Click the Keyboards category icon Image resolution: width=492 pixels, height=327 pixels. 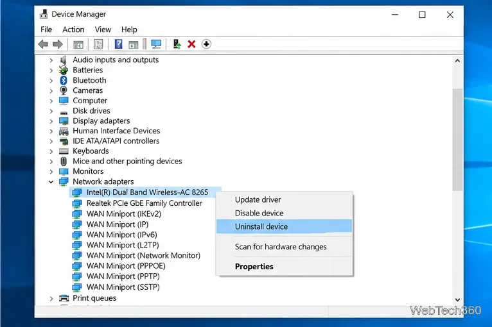64,151
